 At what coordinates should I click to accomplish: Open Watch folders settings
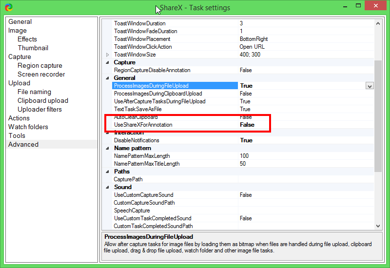coord(28,127)
